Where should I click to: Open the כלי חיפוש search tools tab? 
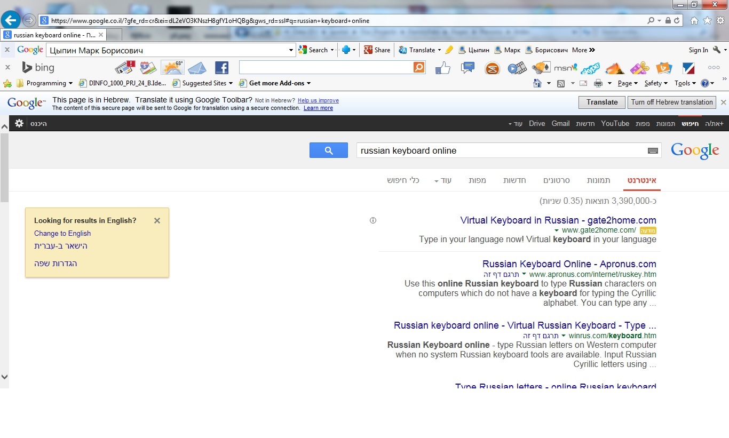(x=403, y=180)
